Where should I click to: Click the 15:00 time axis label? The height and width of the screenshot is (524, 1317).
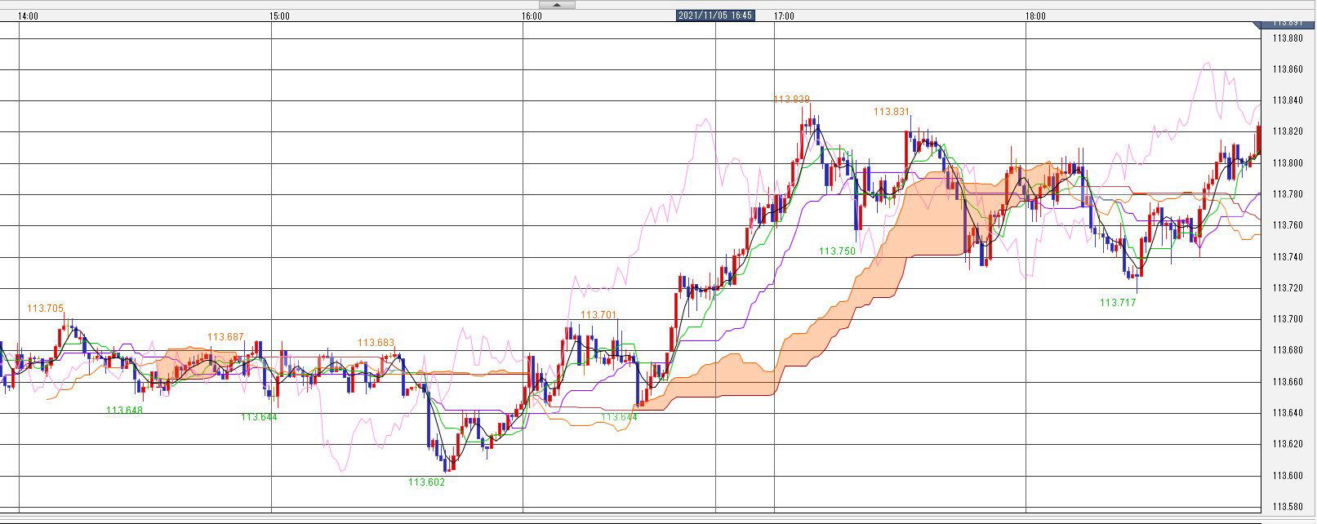click(x=280, y=16)
